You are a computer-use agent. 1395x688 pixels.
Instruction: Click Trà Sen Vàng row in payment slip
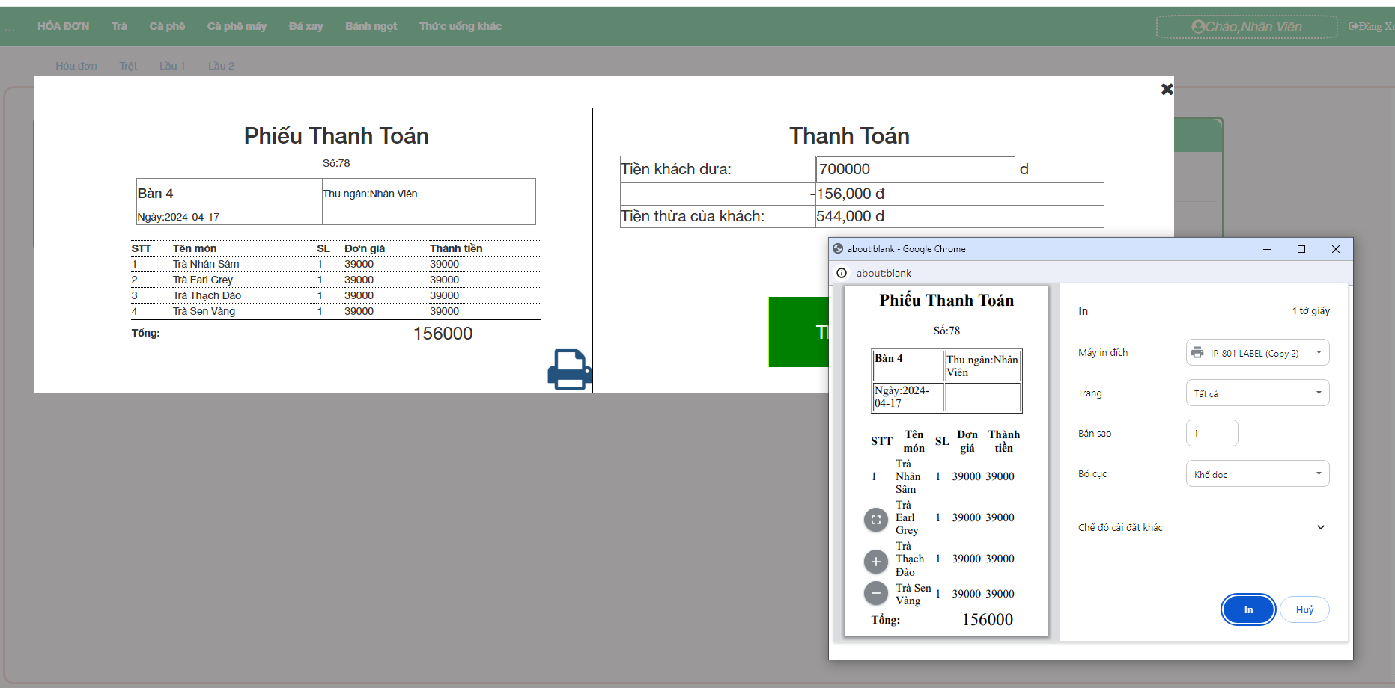coord(336,311)
